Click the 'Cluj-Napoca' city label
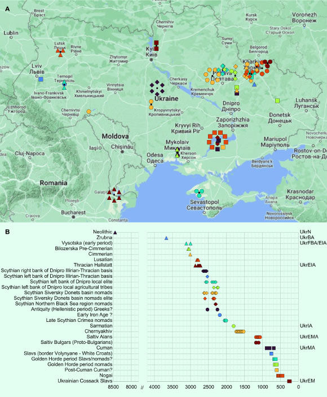 point(29,154)
